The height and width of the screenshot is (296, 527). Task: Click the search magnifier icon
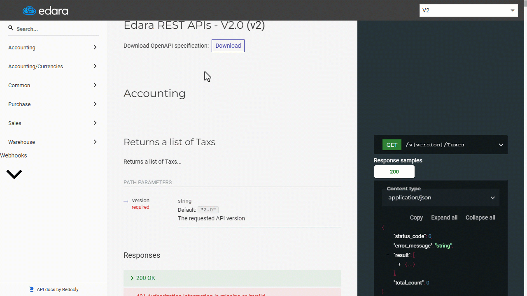(x=11, y=28)
